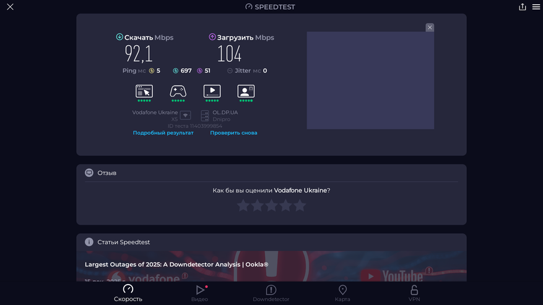Open the VPN tab
This screenshot has width=543, height=305.
tap(414, 293)
